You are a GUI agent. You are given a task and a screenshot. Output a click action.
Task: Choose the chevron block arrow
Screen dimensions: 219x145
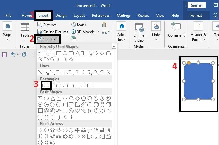84,137
